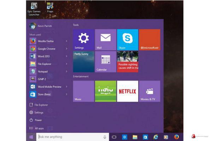Open GIMP 2 from Most used
The height and width of the screenshot is (141, 212).
tap(42, 79)
